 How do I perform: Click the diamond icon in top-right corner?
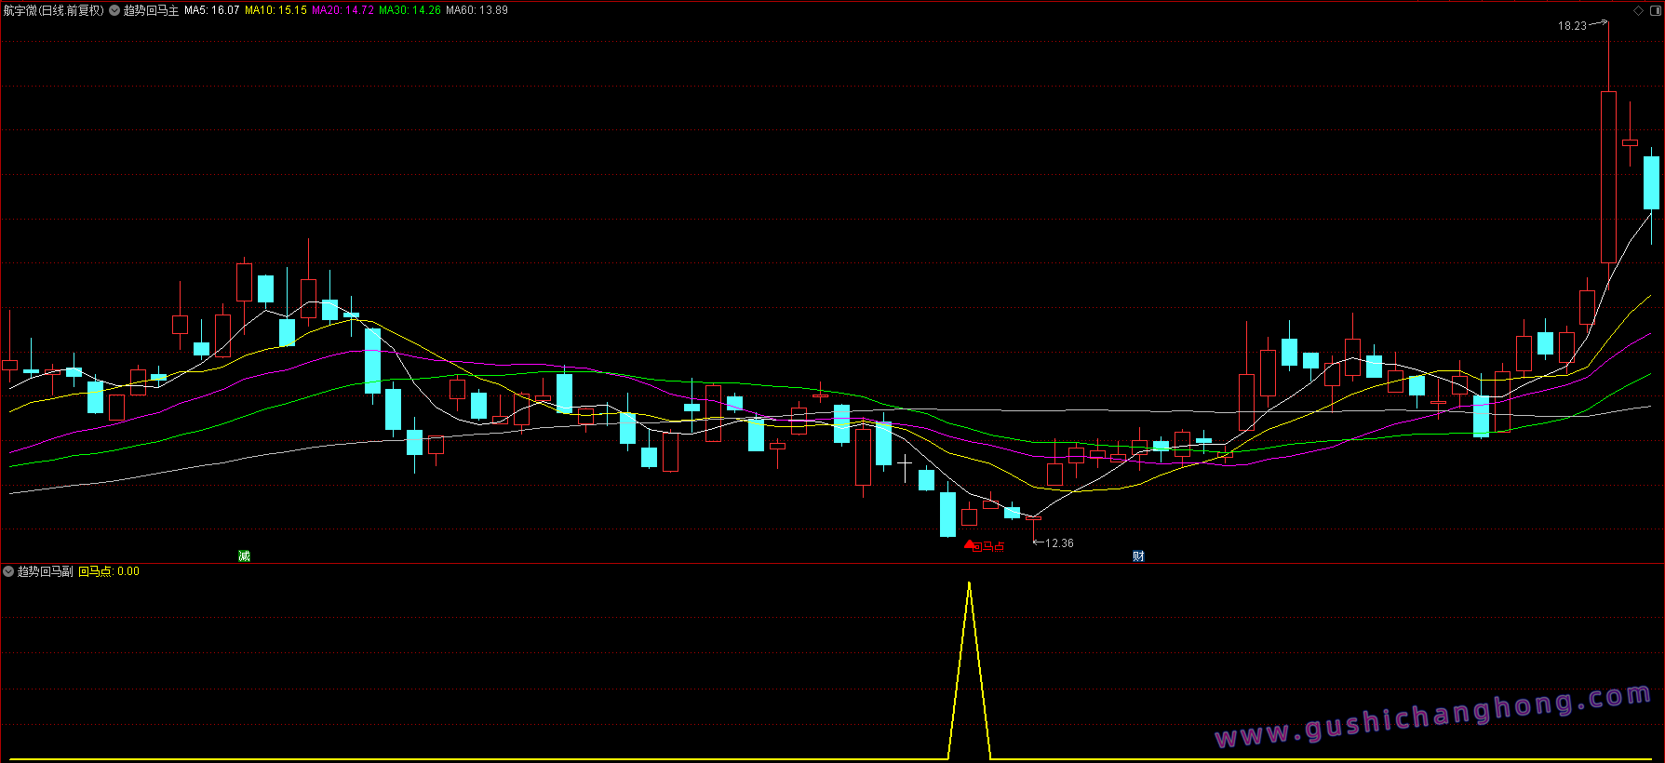click(1638, 10)
